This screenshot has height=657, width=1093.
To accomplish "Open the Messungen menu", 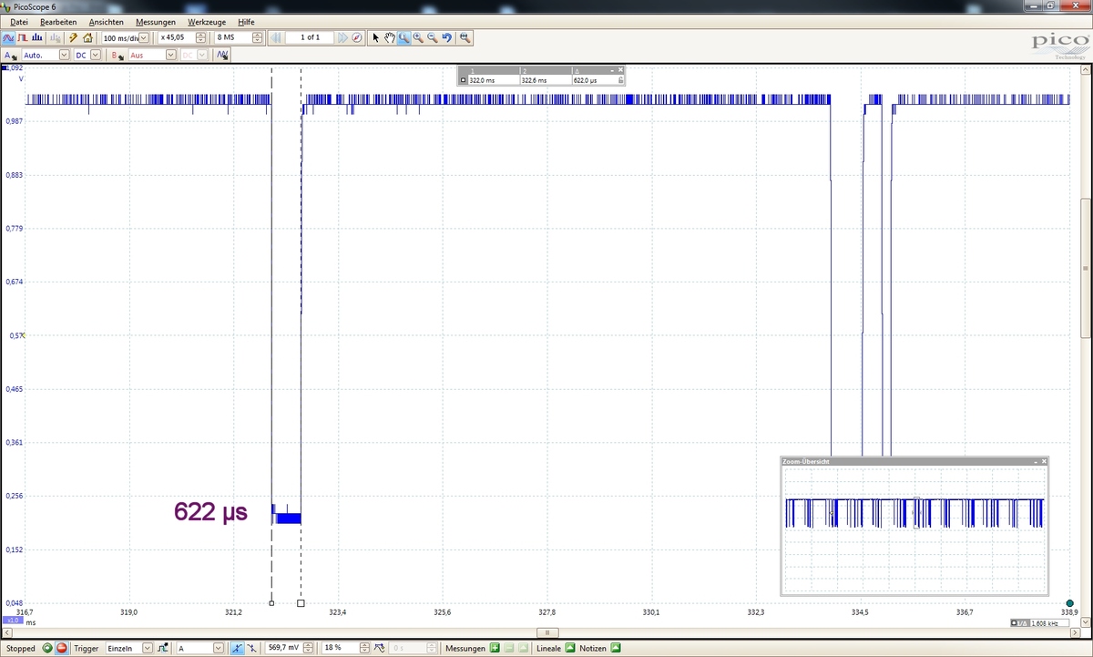I will click(x=156, y=21).
